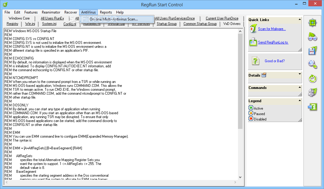Click the 'REM AltRegSets' line
This screenshot has width=324, height=189.
click(x=19, y=156)
